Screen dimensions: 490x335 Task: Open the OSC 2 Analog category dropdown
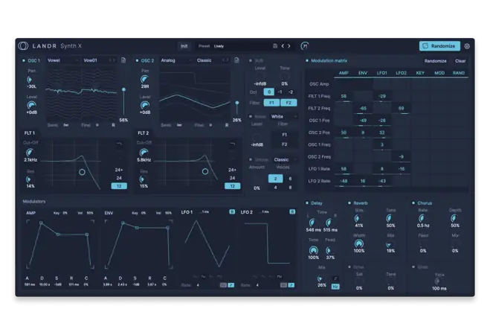(175, 60)
